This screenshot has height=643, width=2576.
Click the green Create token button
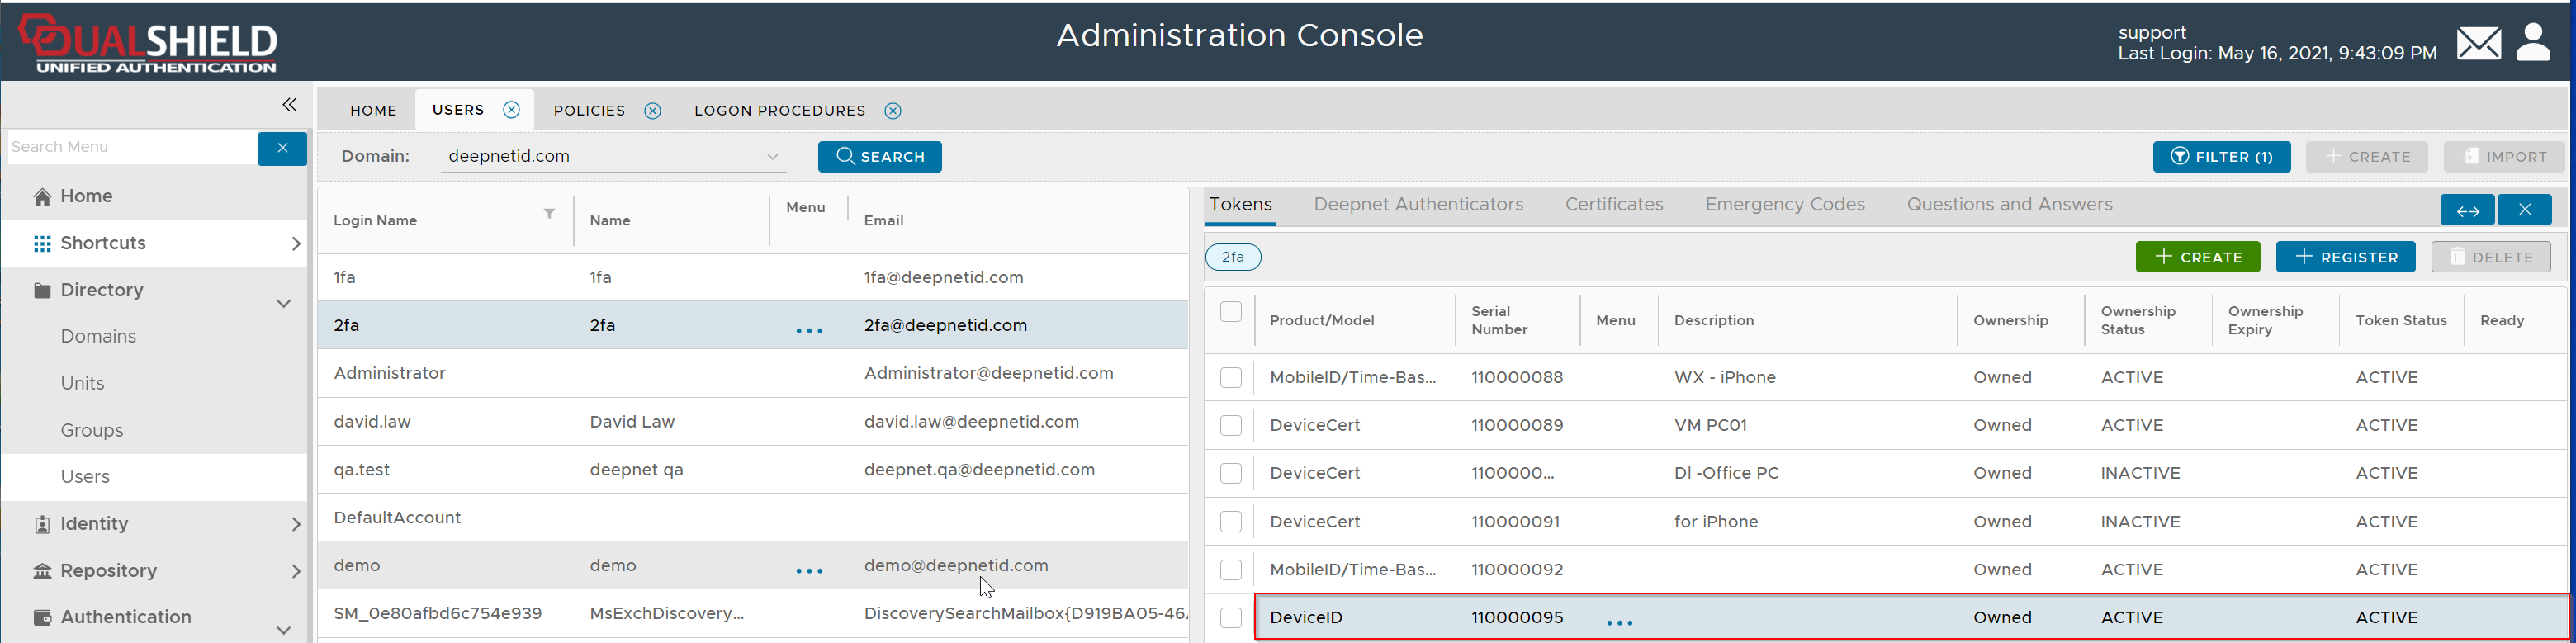click(2197, 257)
